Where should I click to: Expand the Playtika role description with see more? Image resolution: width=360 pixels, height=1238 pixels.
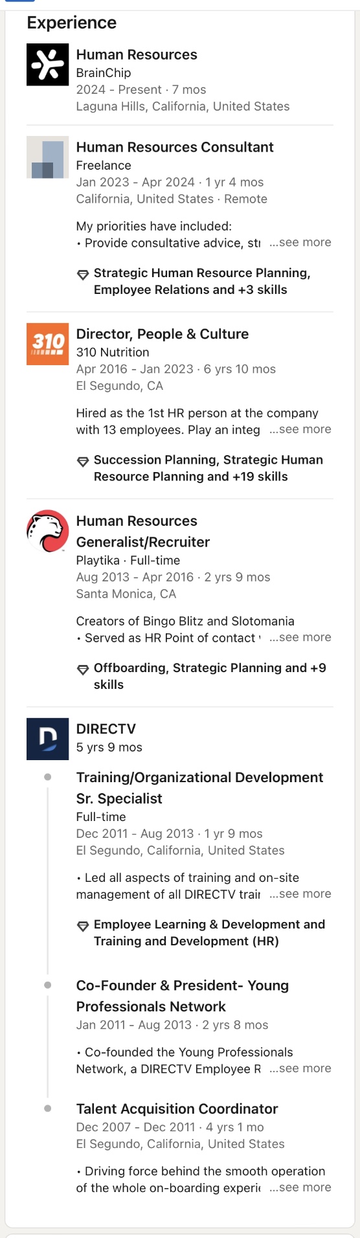(300, 637)
